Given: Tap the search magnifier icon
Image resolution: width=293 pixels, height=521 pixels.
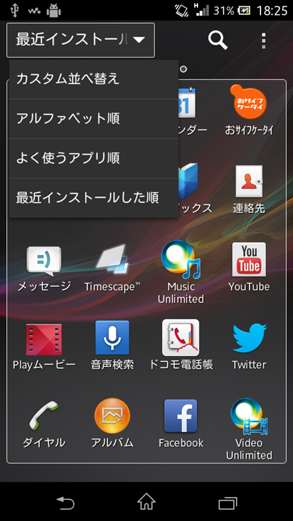Looking at the screenshot, I should [x=218, y=41].
